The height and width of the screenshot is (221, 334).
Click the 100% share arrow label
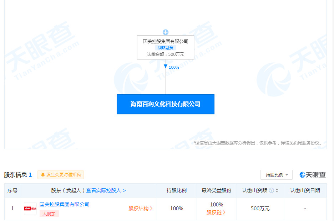(x=174, y=67)
